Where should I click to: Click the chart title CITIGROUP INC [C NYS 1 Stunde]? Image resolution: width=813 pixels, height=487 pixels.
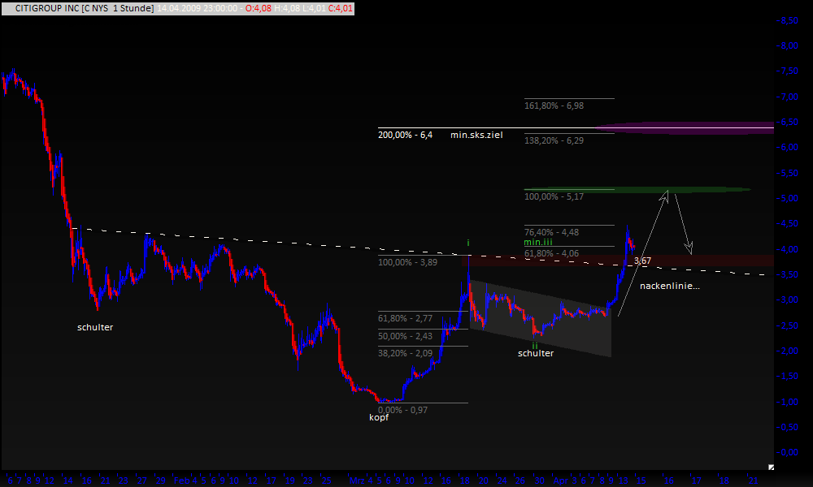84,8
